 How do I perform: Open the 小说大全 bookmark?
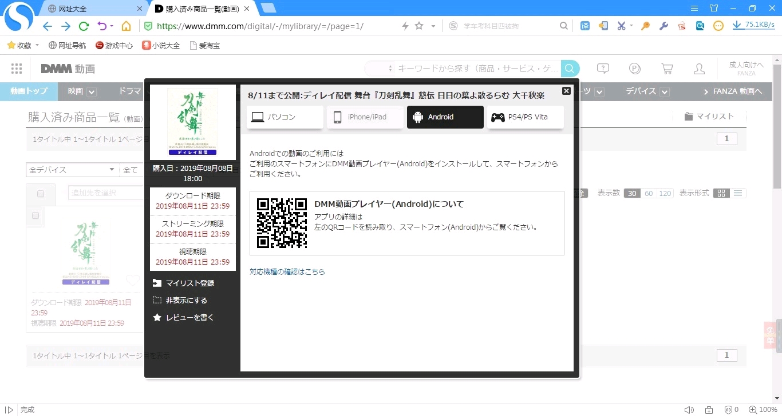click(x=161, y=45)
